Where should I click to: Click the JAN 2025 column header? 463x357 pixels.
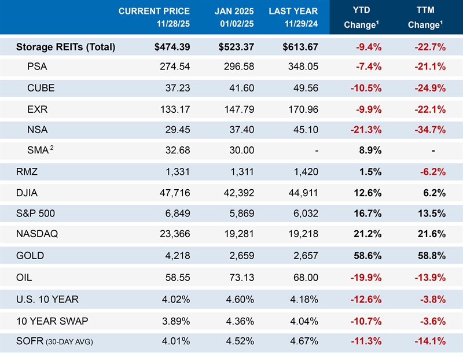(x=231, y=17)
